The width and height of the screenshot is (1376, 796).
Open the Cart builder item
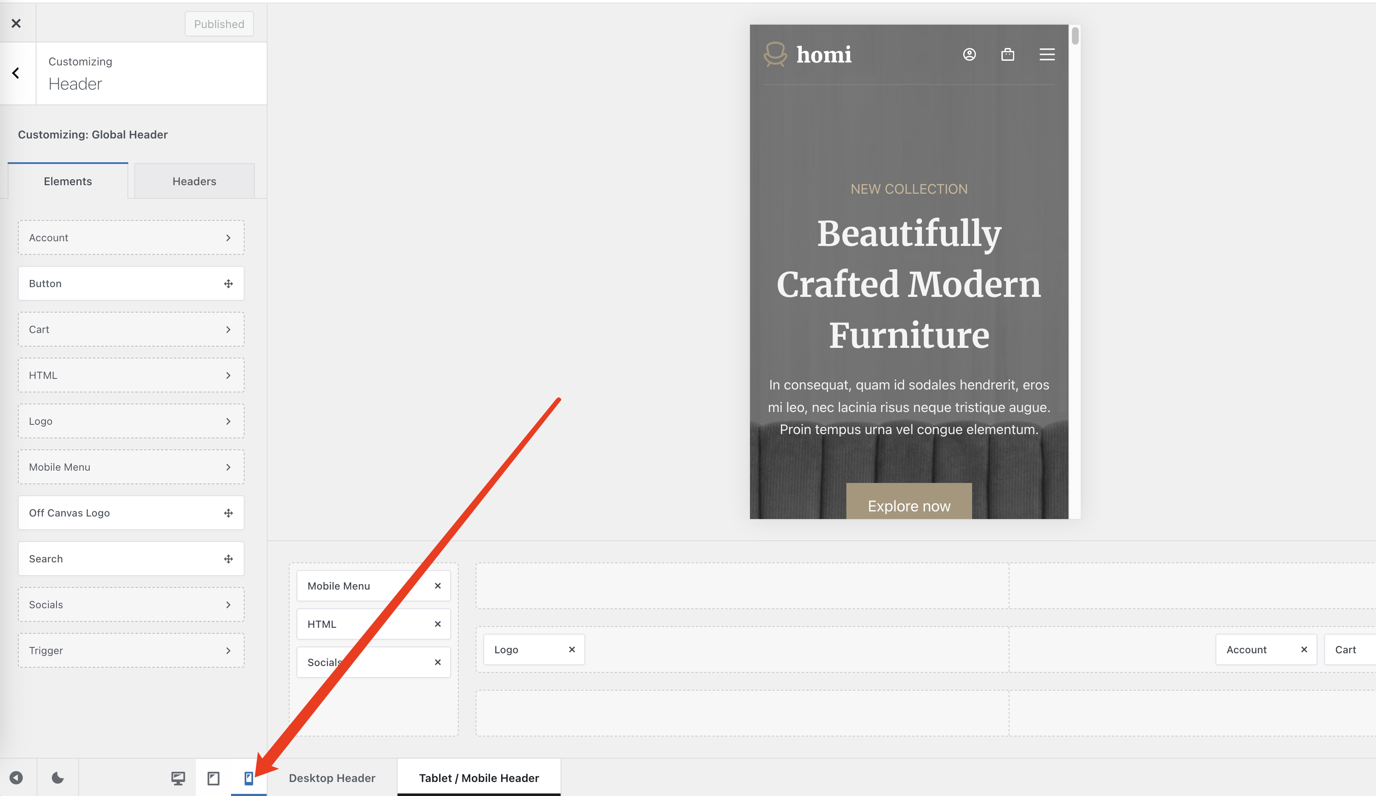click(x=1351, y=650)
